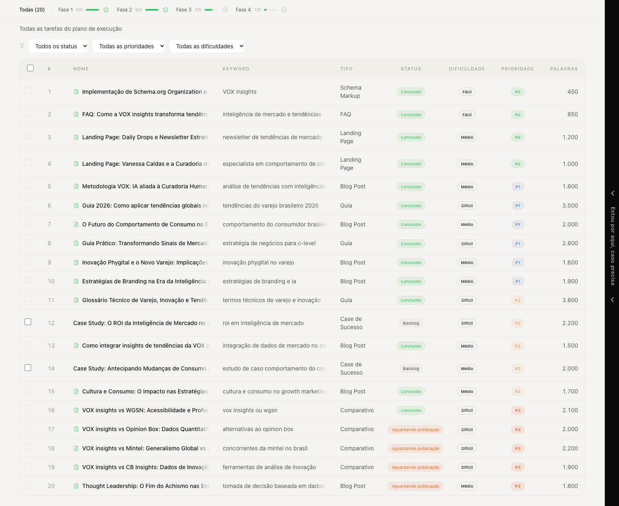Click document icon beside Glossário Técnico task
The image size is (619, 506).
click(x=76, y=300)
